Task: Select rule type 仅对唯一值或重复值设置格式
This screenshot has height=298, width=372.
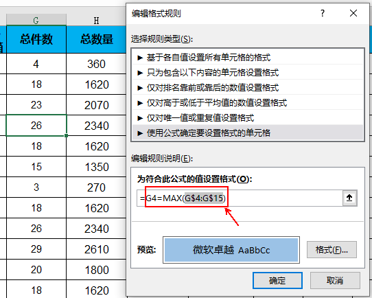Action: point(248,117)
